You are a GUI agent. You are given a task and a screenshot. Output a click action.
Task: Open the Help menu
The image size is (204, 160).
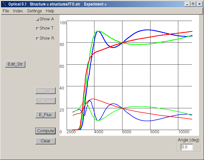(x=50, y=11)
